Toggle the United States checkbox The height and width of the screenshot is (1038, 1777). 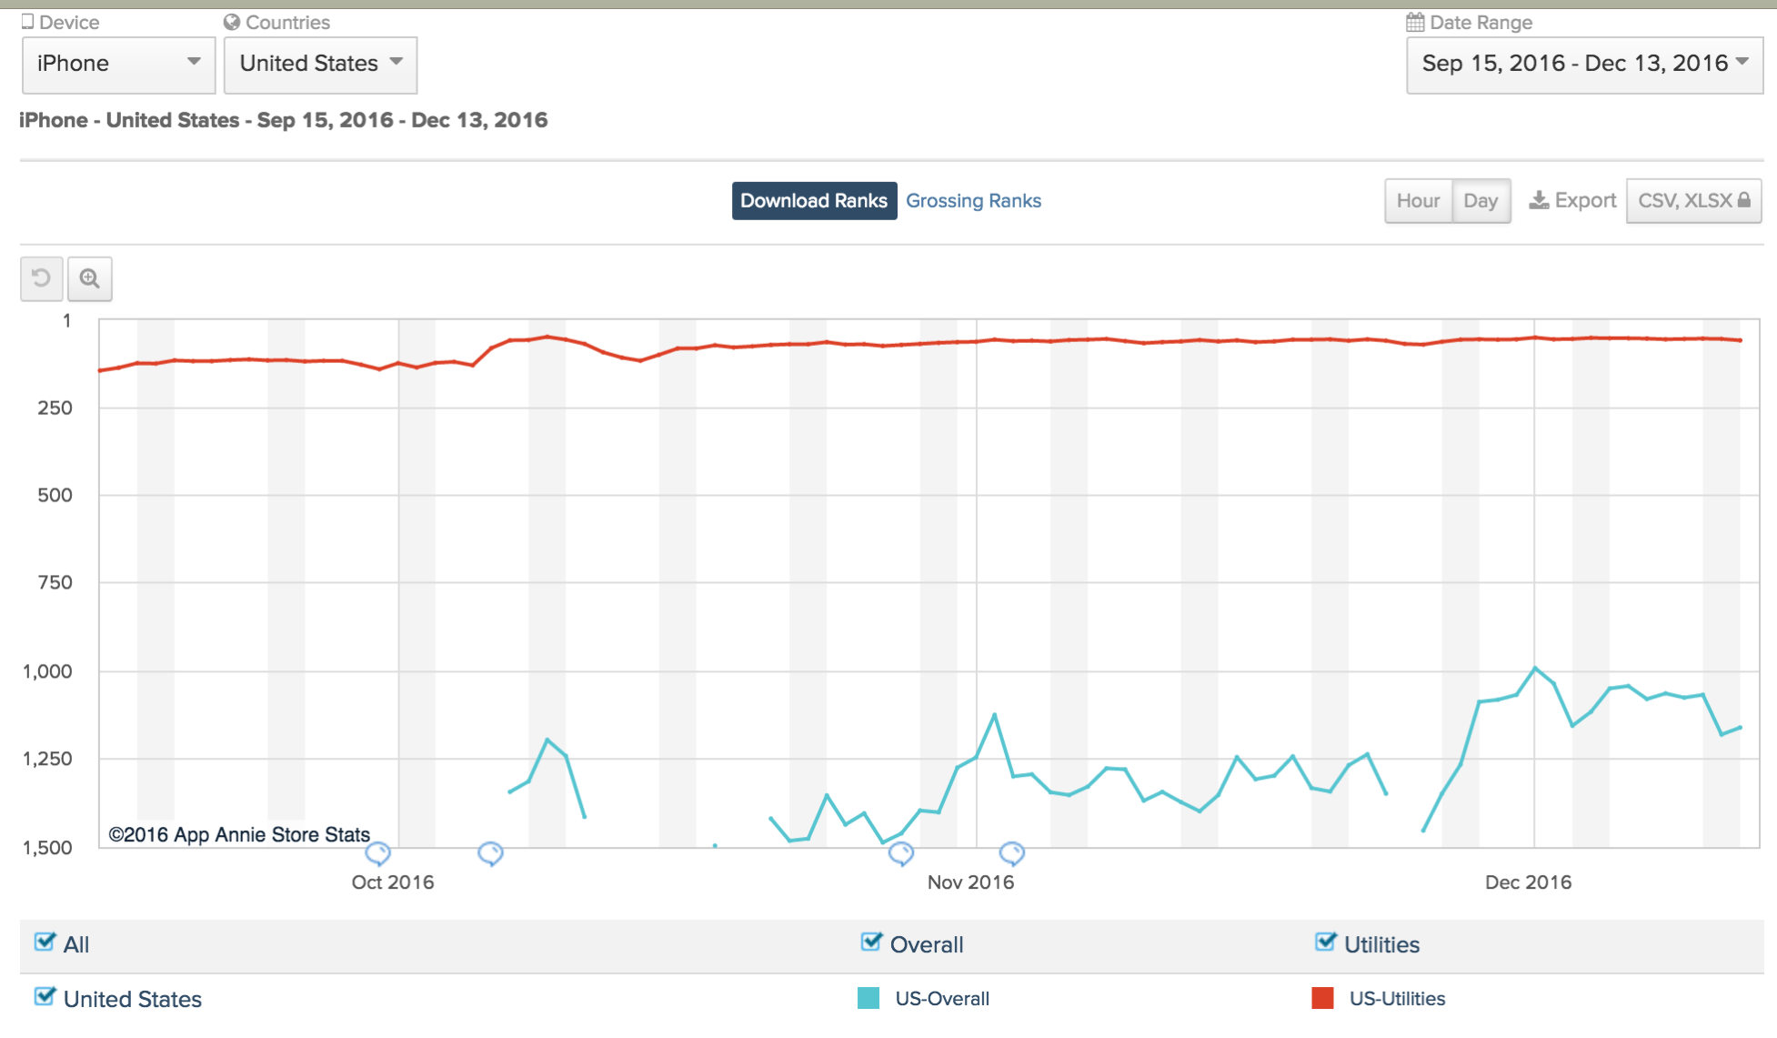(x=45, y=997)
